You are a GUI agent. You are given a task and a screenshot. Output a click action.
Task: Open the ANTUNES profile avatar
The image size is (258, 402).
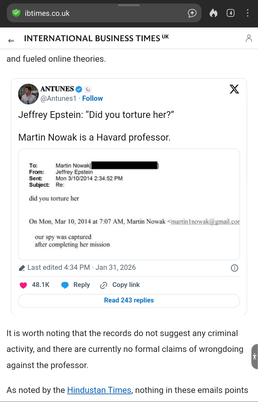[x=28, y=94]
